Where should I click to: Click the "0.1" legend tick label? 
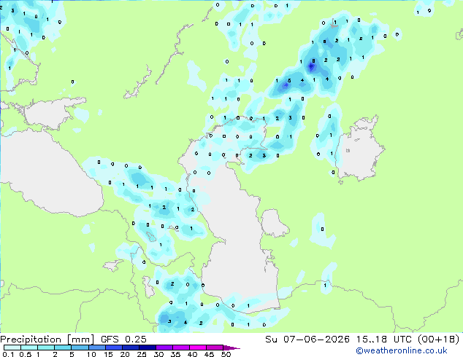9,354
